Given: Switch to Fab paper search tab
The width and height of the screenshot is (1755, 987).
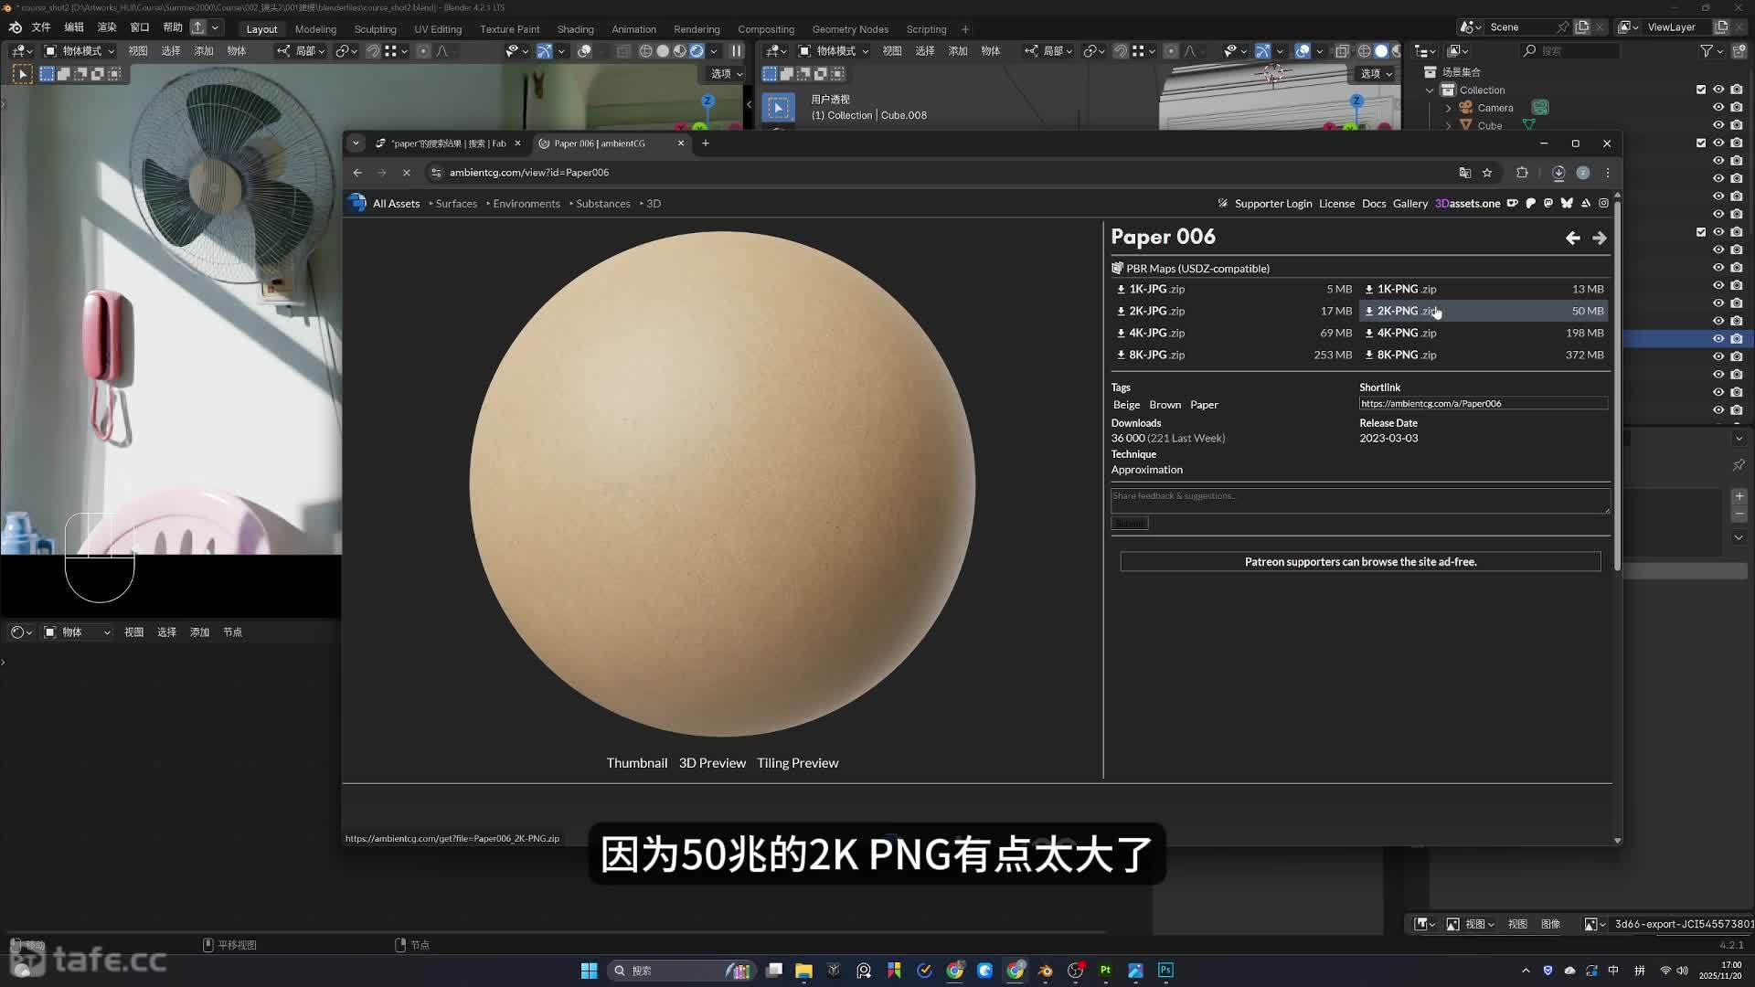Looking at the screenshot, I should tap(448, 143).
